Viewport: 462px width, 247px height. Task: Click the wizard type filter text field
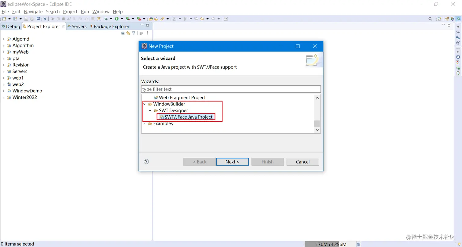point(231,89)
